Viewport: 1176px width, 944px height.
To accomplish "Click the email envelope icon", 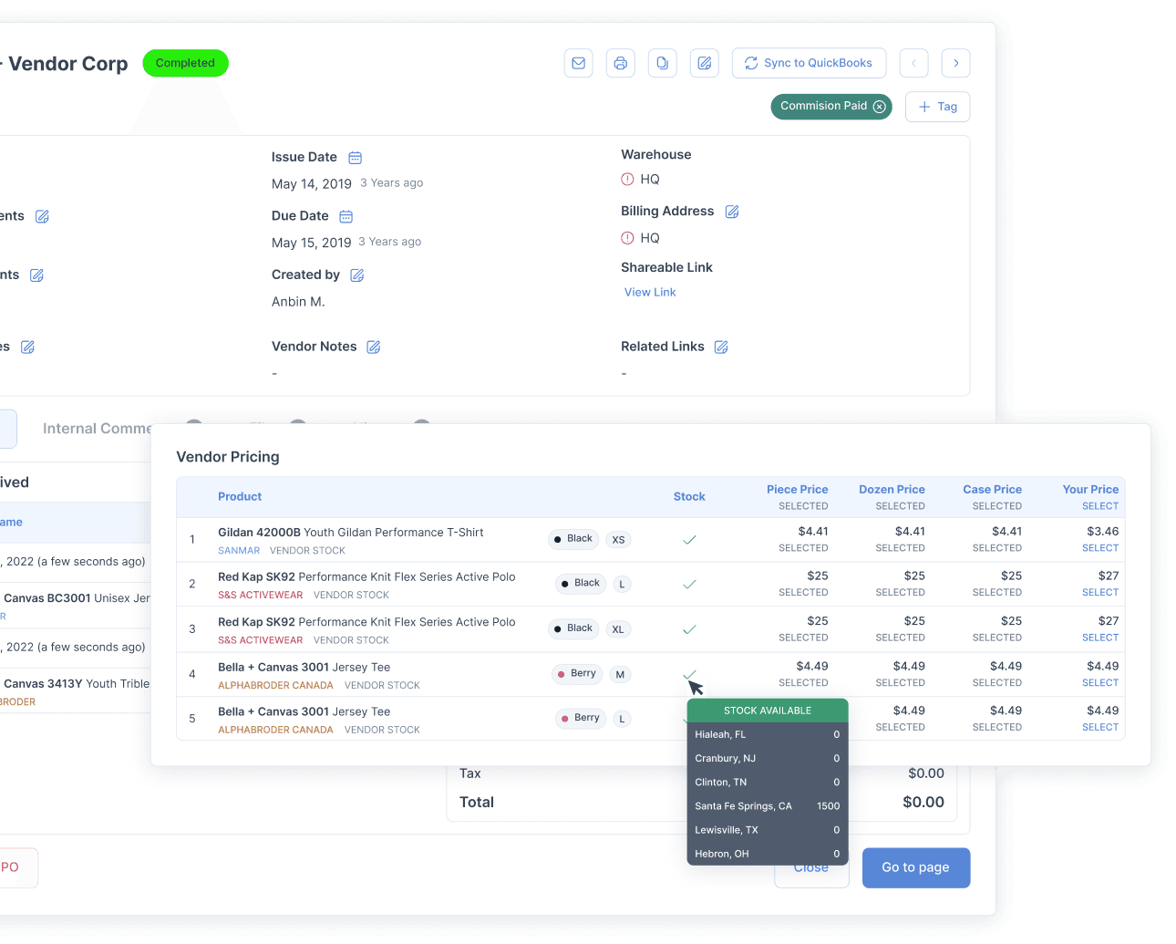I will click(x=578, y=63).
